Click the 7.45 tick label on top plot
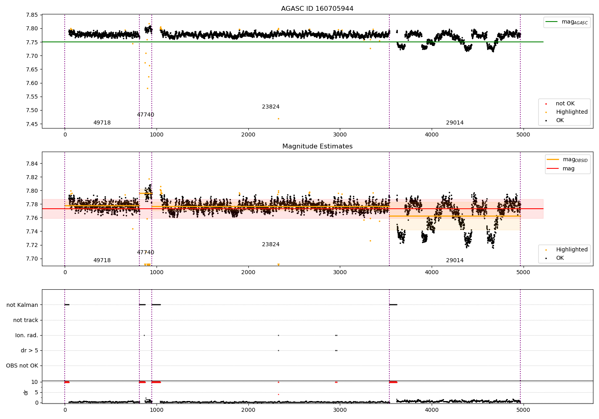The width and height of the screenshot is (599, 419). point(32,124)
